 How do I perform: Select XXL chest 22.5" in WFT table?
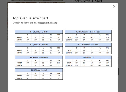pos(107,37)
